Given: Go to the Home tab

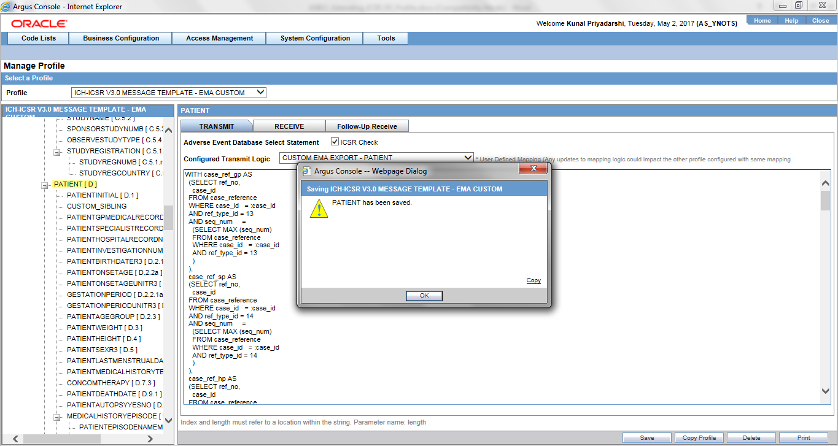Looking at the screenshot, I should [x=762, y=20].
